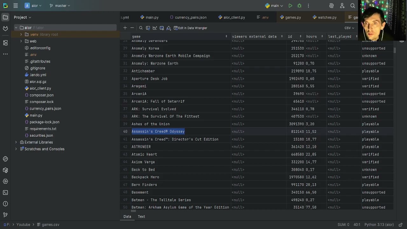
Task: Open the Services tool window icon
Action: (5, 181)
